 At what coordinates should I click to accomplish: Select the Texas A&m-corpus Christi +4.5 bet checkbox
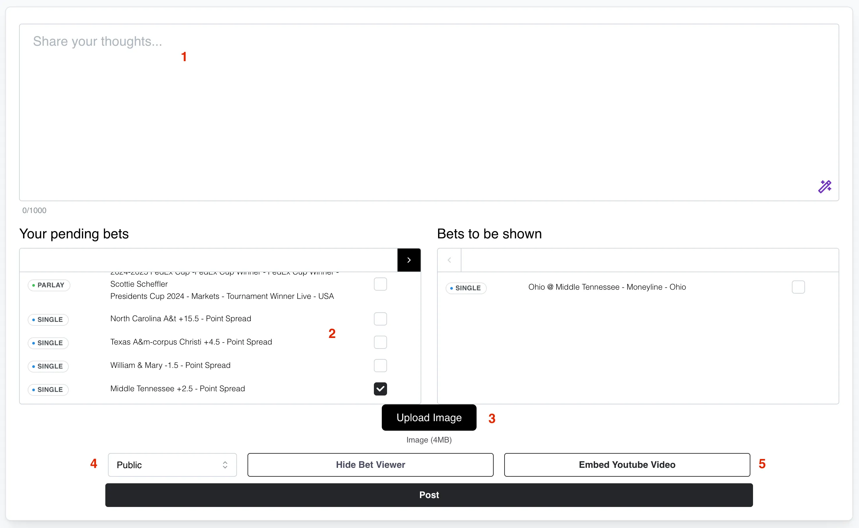click(x=380, y=342)
